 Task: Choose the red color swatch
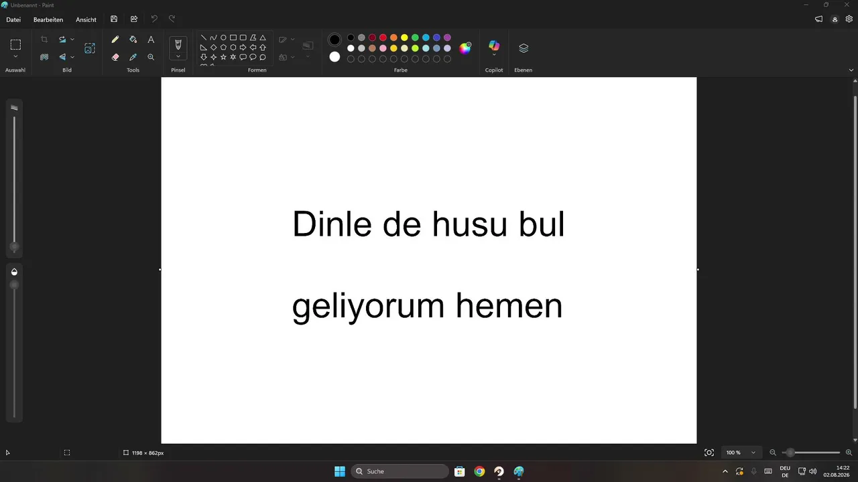pos(383,37)
